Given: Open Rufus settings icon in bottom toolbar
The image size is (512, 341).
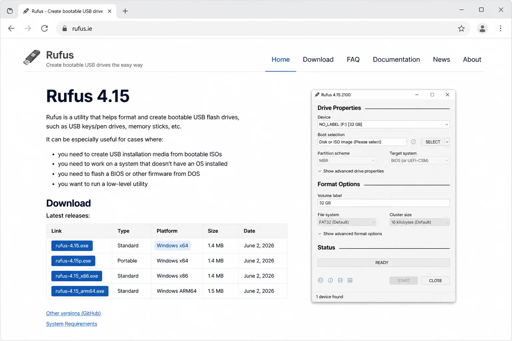Looking at the screenshot, I should (x=340, y=280).
